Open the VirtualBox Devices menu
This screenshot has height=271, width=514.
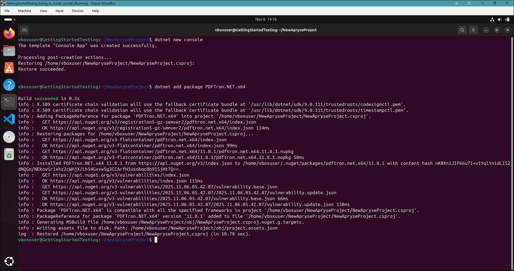point(78,11)
